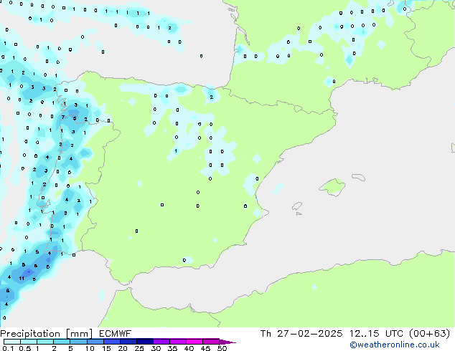
Task: Click the Mallorca island on the map
Action: click(332, 187)
